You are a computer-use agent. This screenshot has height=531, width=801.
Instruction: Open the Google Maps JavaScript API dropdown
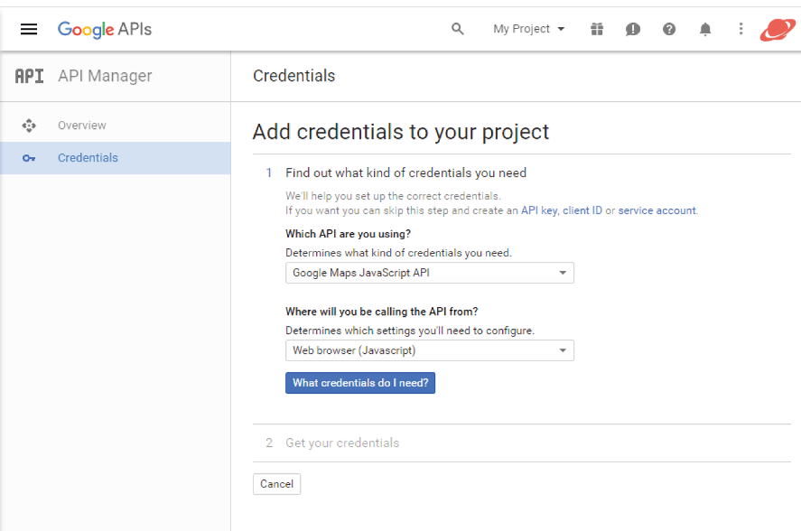(430, 273)
